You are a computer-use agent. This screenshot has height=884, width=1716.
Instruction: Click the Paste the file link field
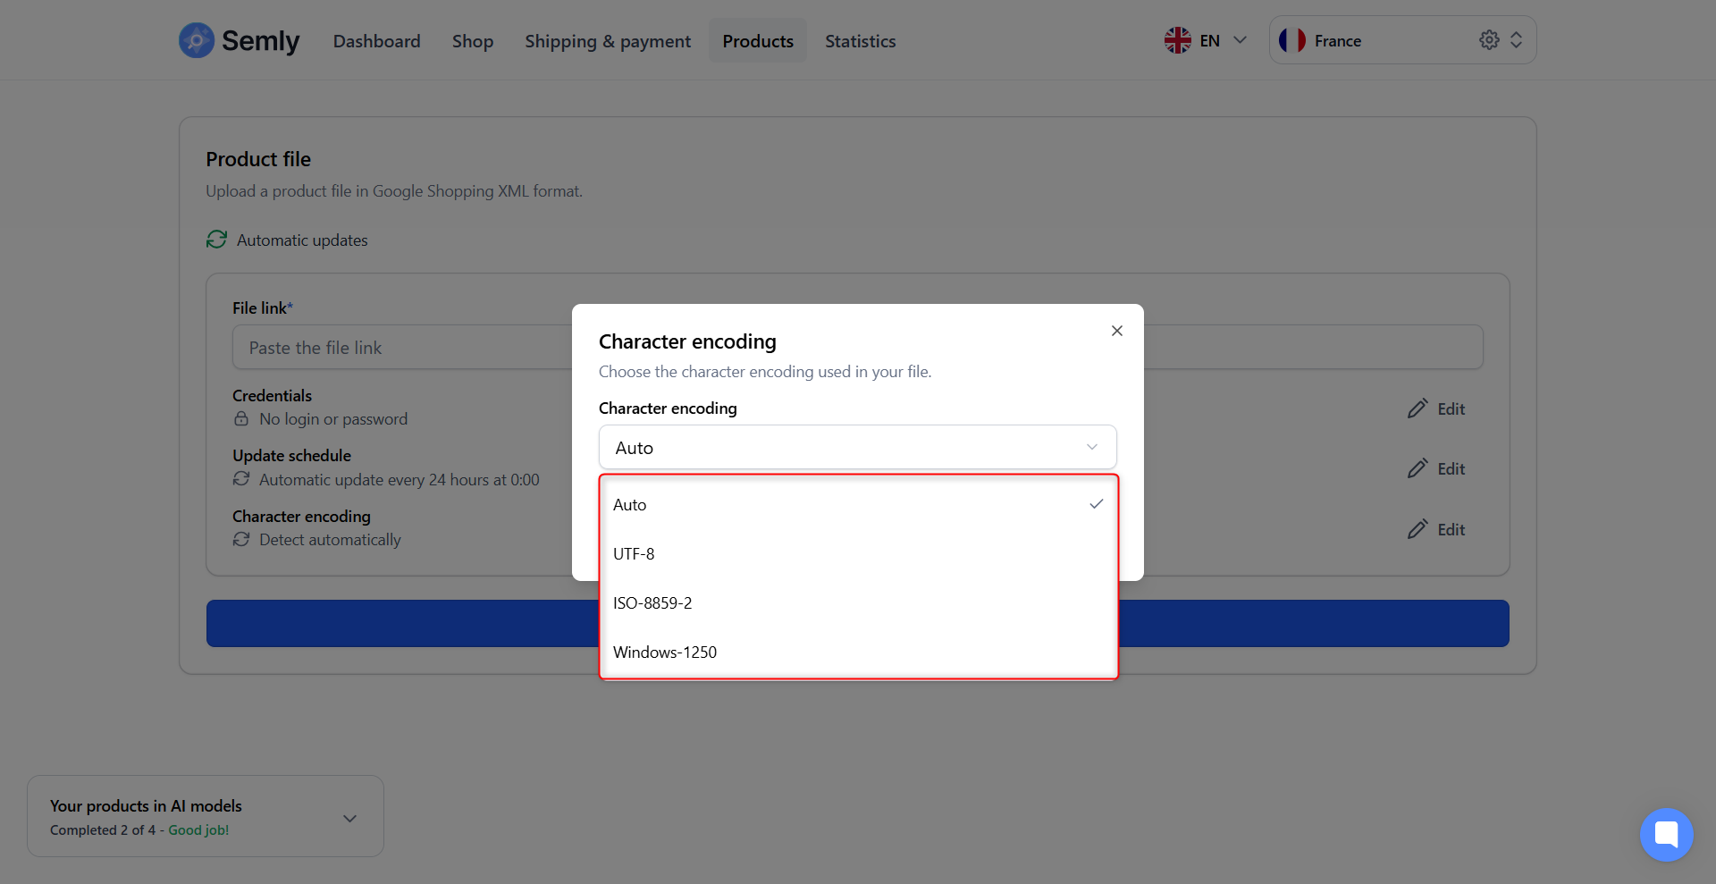coord(402,348)
